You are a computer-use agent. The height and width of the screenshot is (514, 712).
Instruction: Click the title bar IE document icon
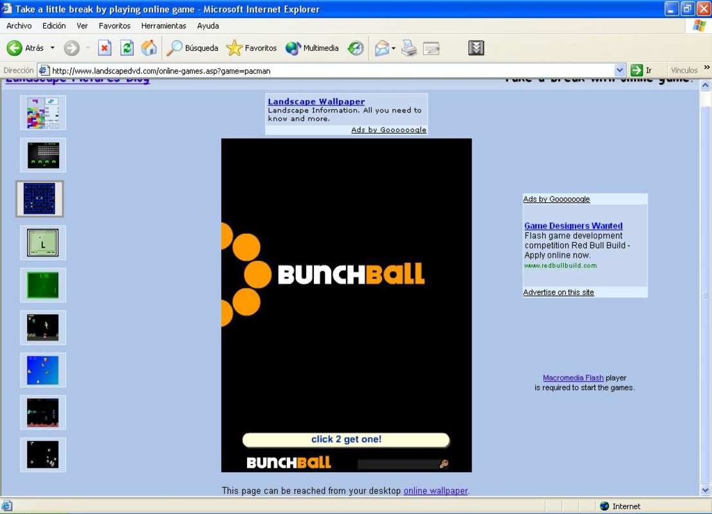pos(6,8)
